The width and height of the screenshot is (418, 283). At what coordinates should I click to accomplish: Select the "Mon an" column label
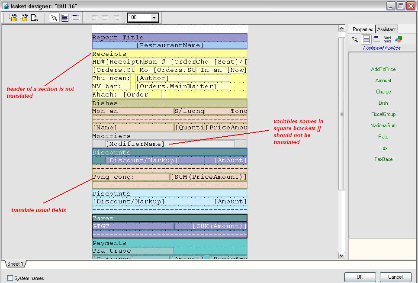tap(133, 111)
